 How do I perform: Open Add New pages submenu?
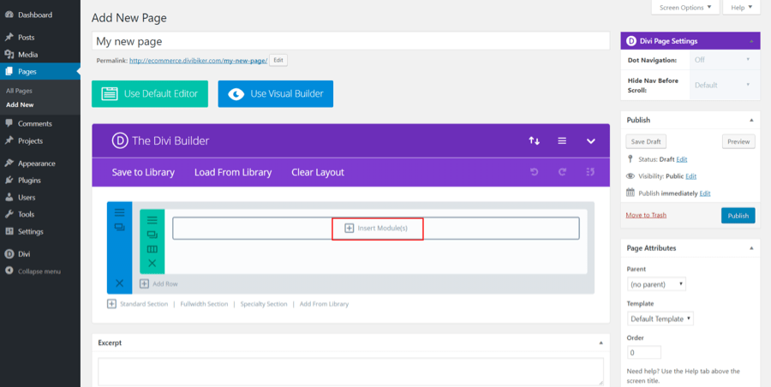click(x=20, y=104)
